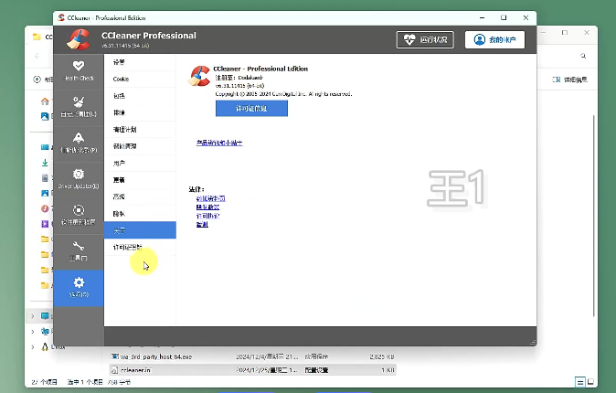Viewport: 616px width, 393px height.
Task: Follow the product demos and tips link
Action: 219,143
